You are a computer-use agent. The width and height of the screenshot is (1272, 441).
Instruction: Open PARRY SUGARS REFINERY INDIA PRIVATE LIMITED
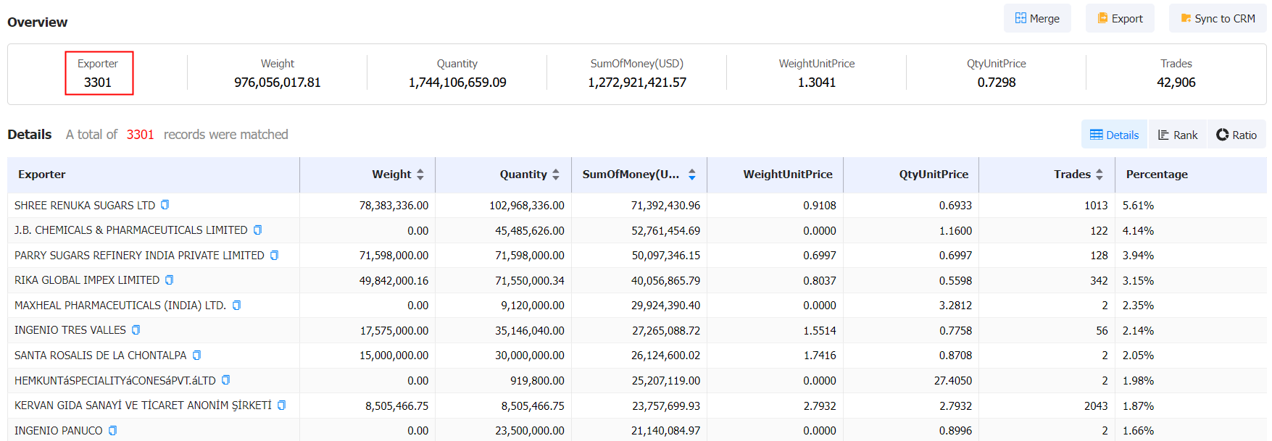139,256
